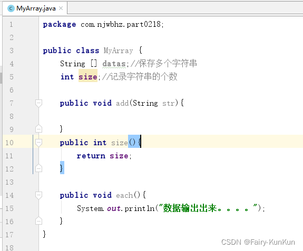Click the 'return' keyword on line 11

(x=91, y=156)
